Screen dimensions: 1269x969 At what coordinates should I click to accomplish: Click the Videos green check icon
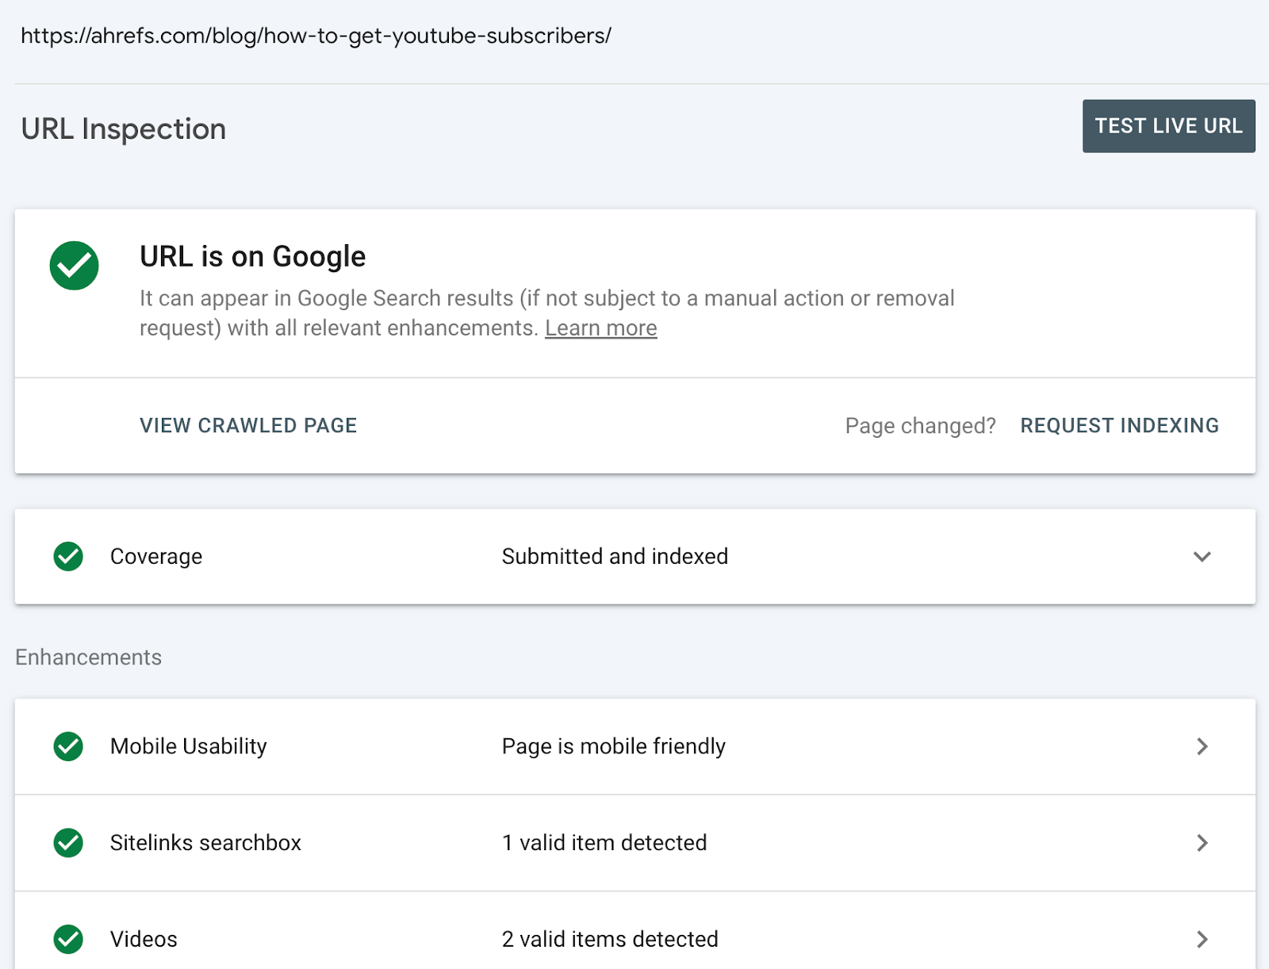tap(68, 940)
